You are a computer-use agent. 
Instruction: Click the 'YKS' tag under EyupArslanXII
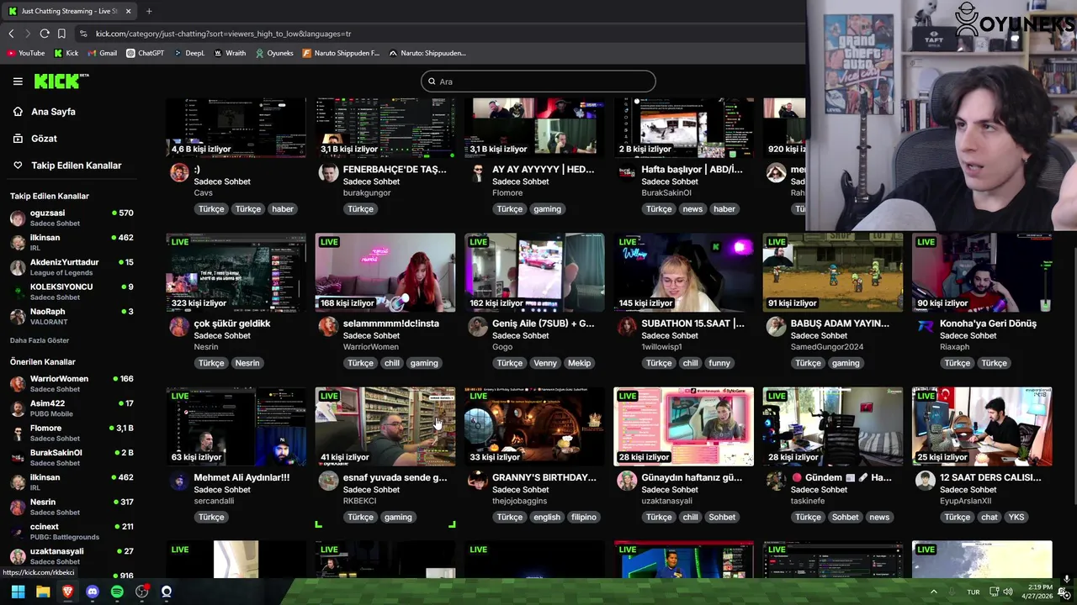click(1016, 518)
